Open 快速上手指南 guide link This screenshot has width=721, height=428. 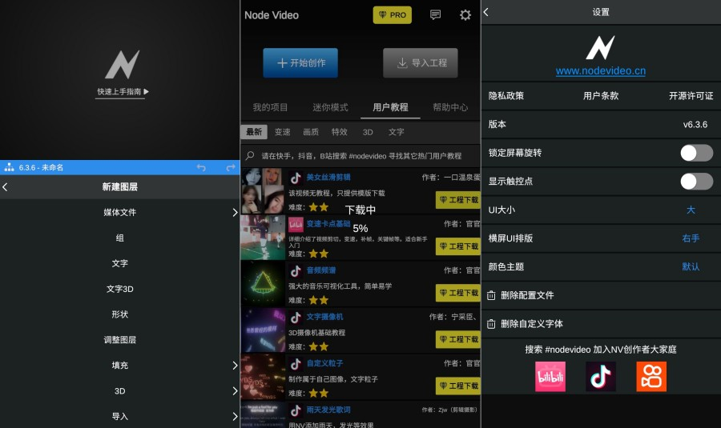click(x=123, y=92)
